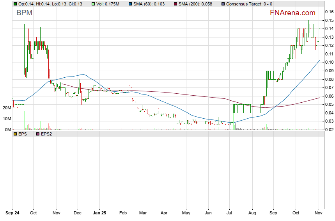Click the purple EPS2 legend swatch

(x=38, y=134)
